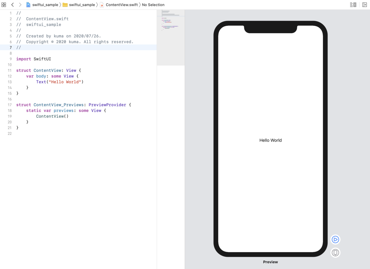The width and height of the screenshot is (370, 269).
Task: Click the Text("Hello World") code line
Action: click(x=60, y=82)
